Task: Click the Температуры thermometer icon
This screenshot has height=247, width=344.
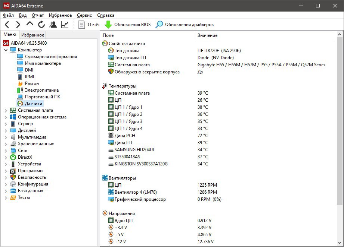Action: pos(105,86)
